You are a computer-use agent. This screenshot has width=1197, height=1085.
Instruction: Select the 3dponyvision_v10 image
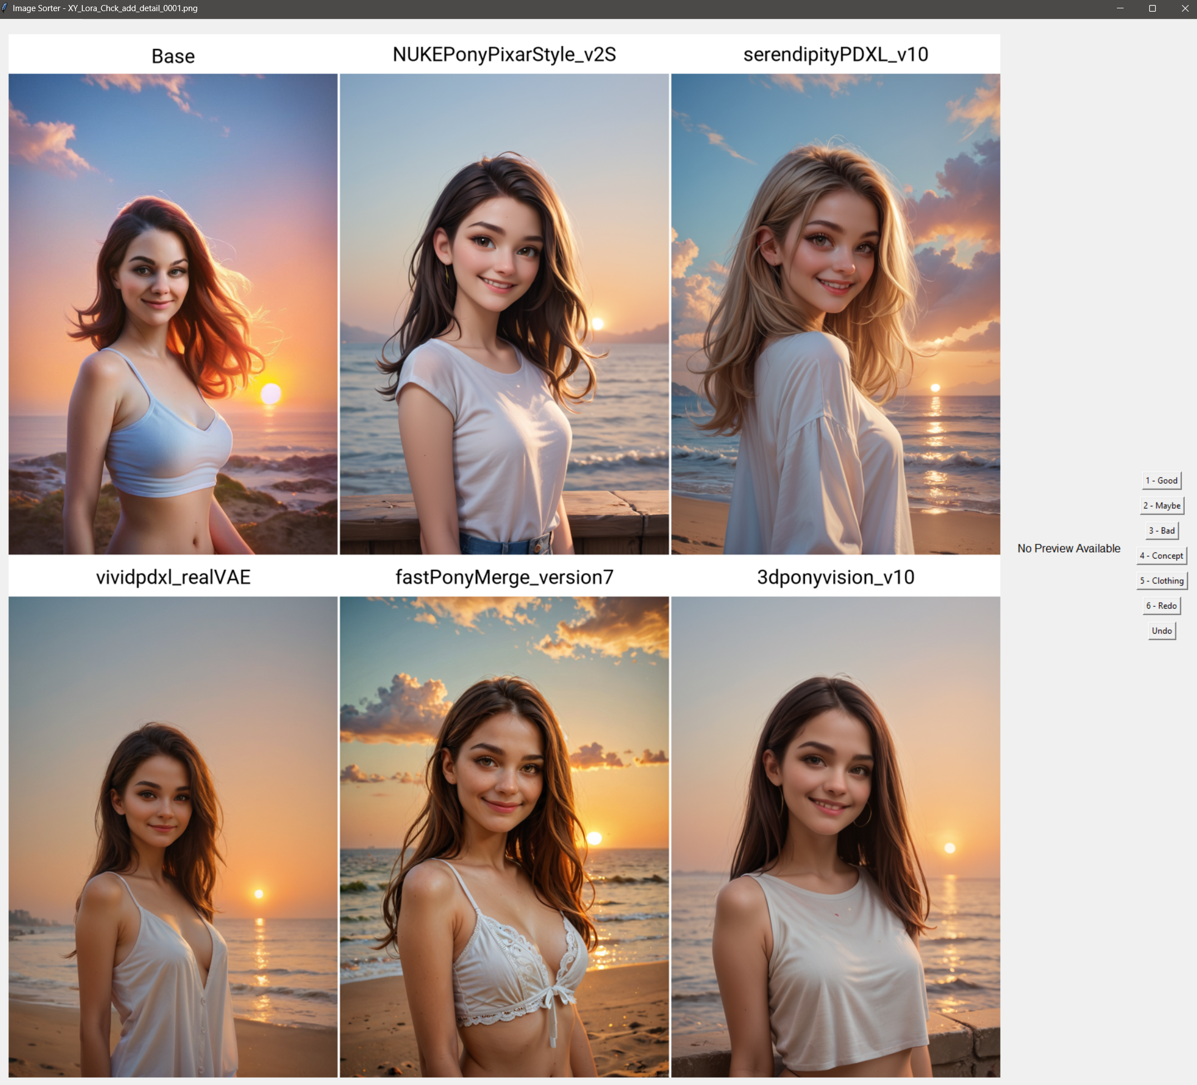(835, 836)
